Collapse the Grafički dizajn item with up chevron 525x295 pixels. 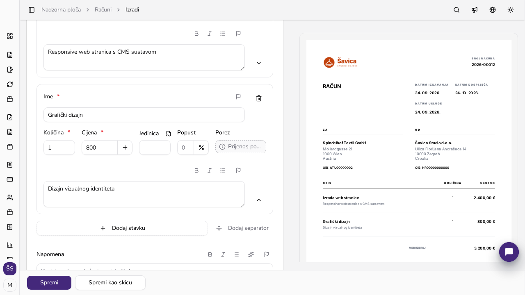click(x=259, y=200)
